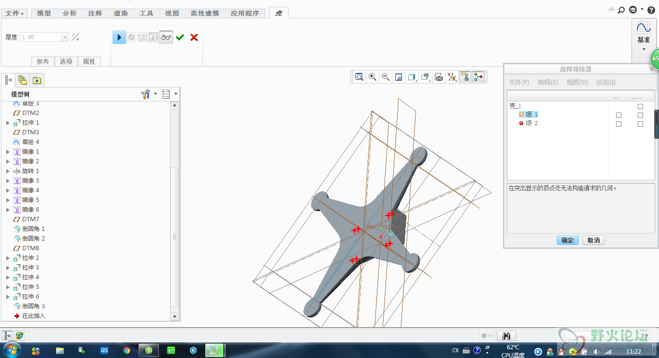Click the zoom in magnifier icon
The width and height of the screenshot is (659, 358).
372,77
